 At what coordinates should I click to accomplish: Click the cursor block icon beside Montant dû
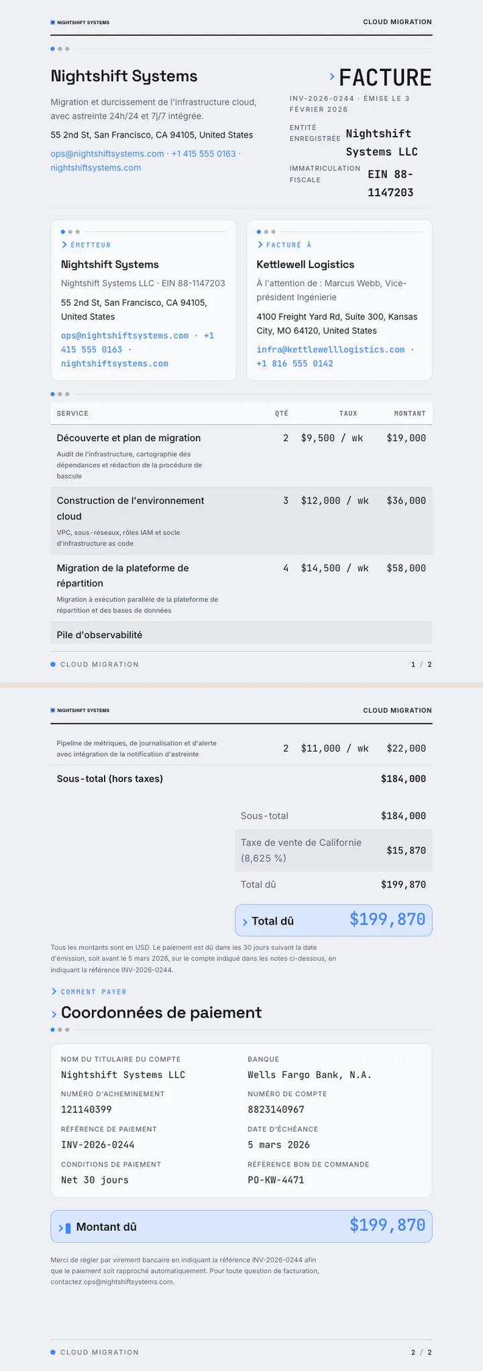68,1228
